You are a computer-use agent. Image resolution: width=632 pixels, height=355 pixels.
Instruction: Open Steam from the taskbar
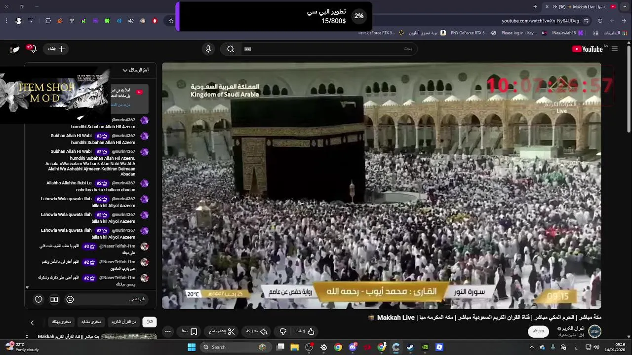410,347
